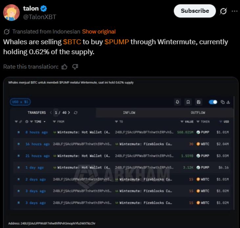
Task: Download transfers with the download arrow icon
Action: [228, 102]
